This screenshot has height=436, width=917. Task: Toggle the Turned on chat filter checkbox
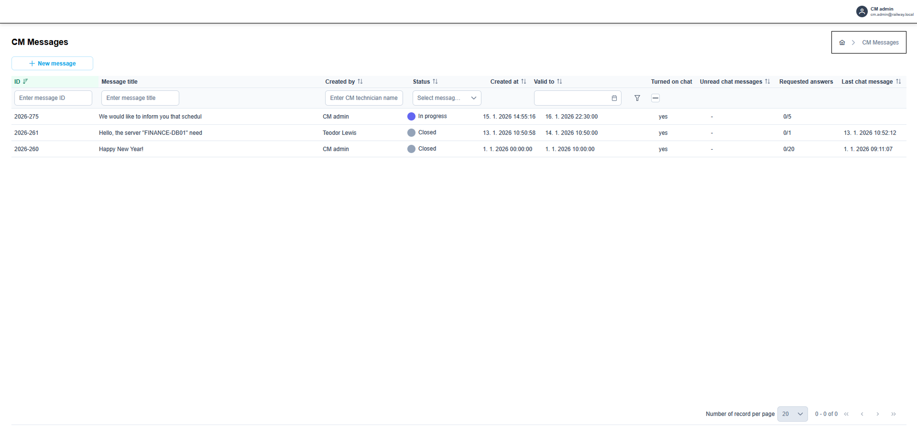[x=655, y=98]
